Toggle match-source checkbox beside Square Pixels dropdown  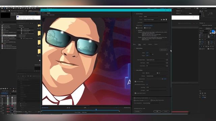(x=167, y=60)
